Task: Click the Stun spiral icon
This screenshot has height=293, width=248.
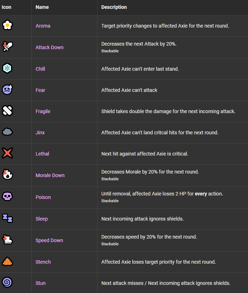Action: [7, 282]
